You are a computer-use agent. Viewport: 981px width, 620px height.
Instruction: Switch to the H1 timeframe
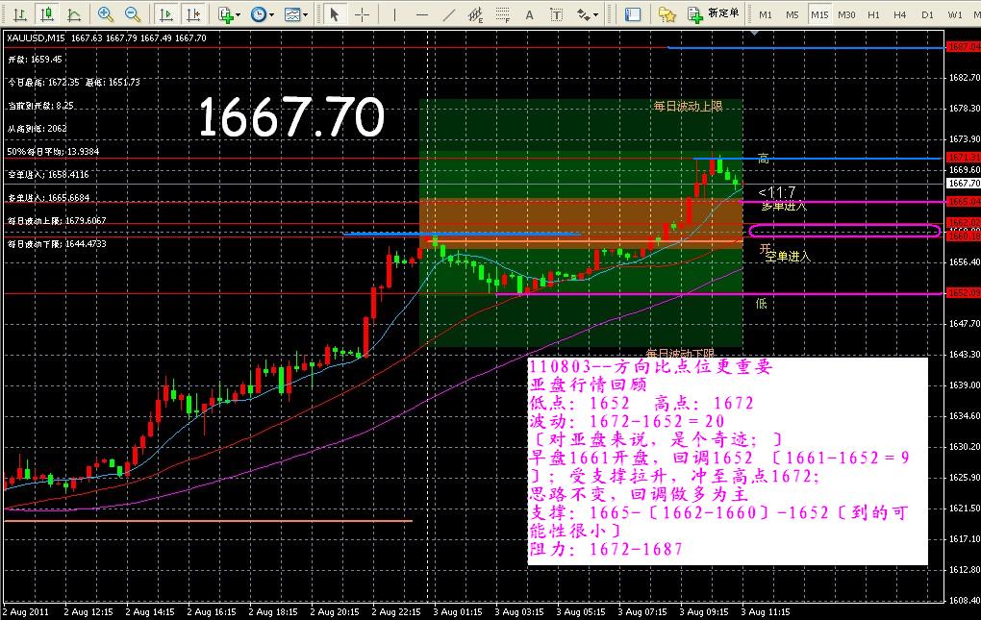coord(873,14)
